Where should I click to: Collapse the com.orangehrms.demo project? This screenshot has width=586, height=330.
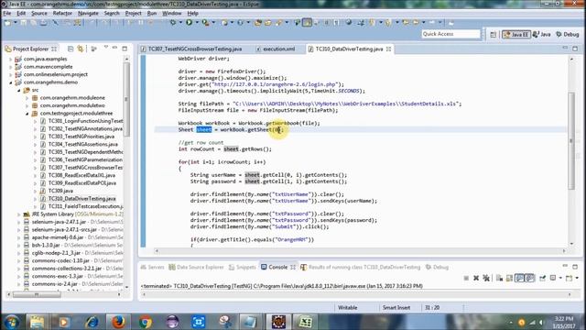[11, 82]
